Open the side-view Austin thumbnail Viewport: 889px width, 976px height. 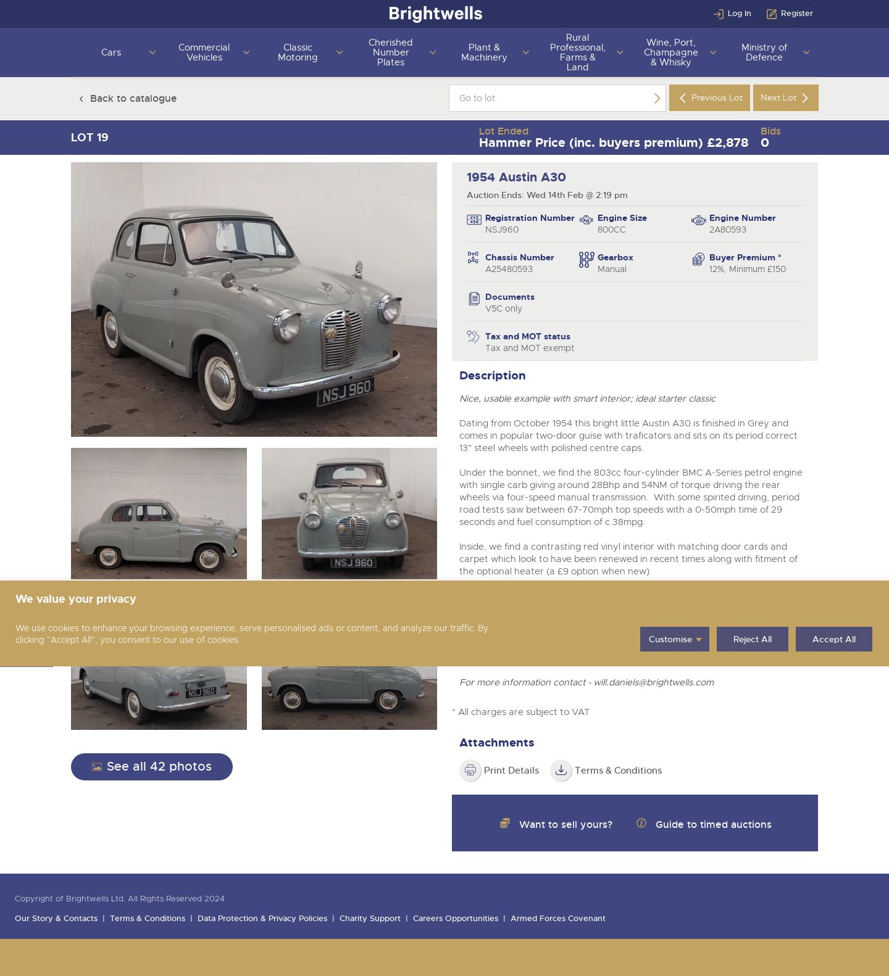159,513
